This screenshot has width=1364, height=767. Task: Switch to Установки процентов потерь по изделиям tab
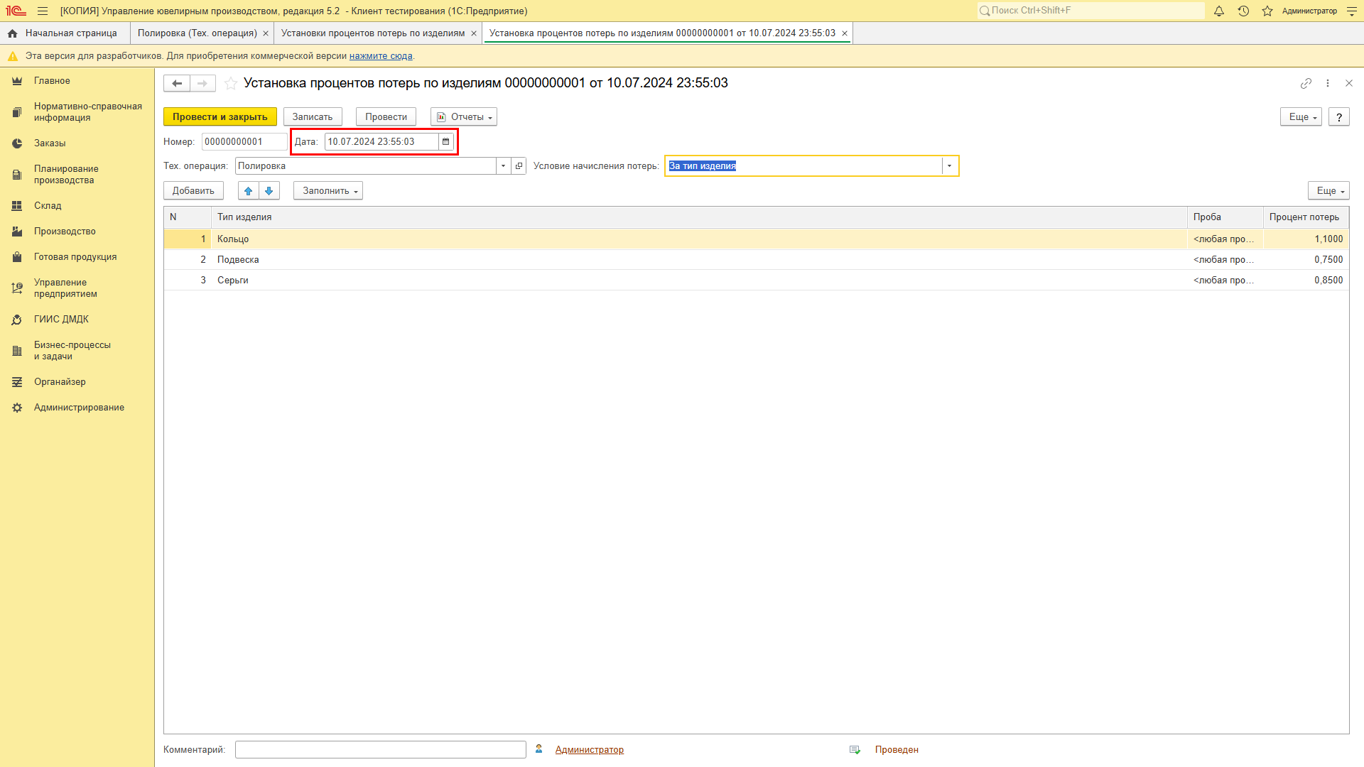(x=373, y=33)
